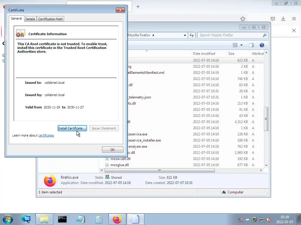Click the Explorer search magnifier icon
This screenshot has height=225, width=301.
coord(265,35)
